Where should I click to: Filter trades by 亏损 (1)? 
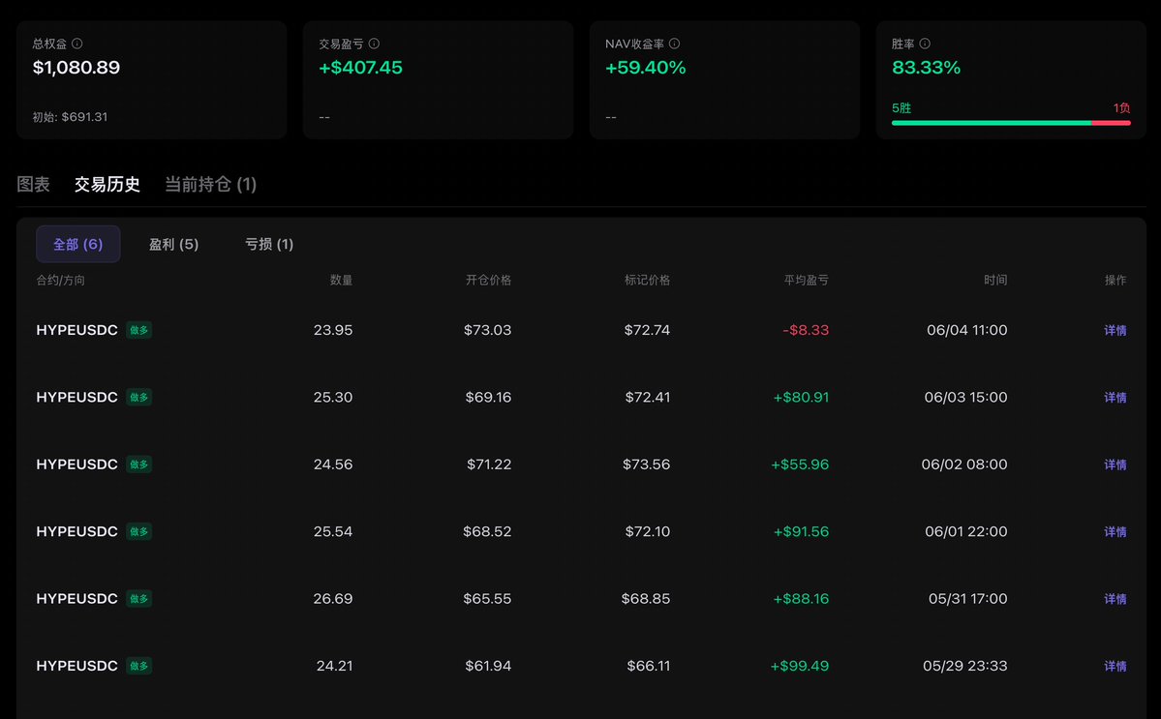(x=269, y=244)
